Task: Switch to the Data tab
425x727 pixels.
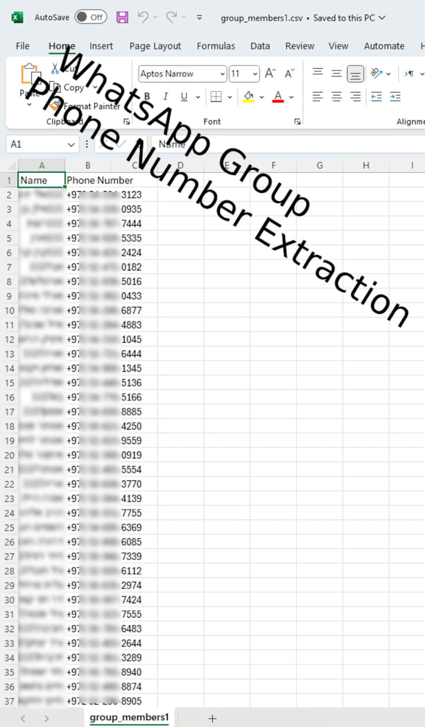Action: click(x=260, y=46)
